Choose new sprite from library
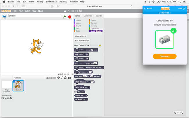Image resolution: width=189 pixels, height=118 pixels. click(x=59, y=78)
